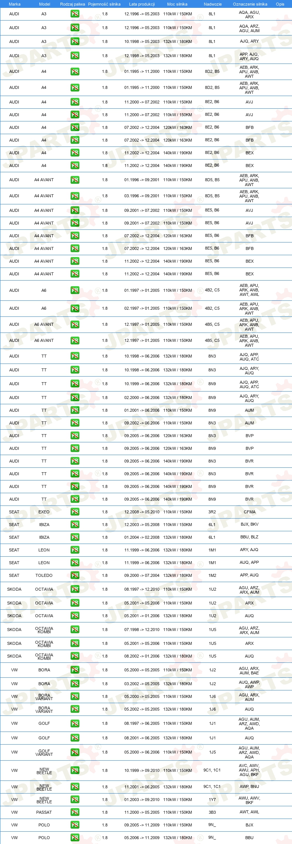Click the Rodzaj paliwa column header
Screen dimensions: 292x844
pyautogui.click(x=72, y=4)
